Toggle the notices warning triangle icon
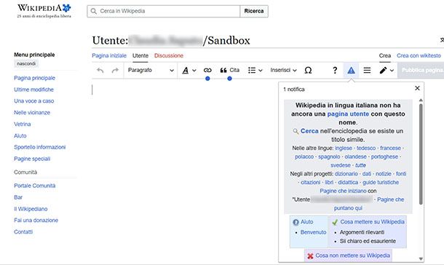This screenshot has width=444, height=265. coord(351,70)
